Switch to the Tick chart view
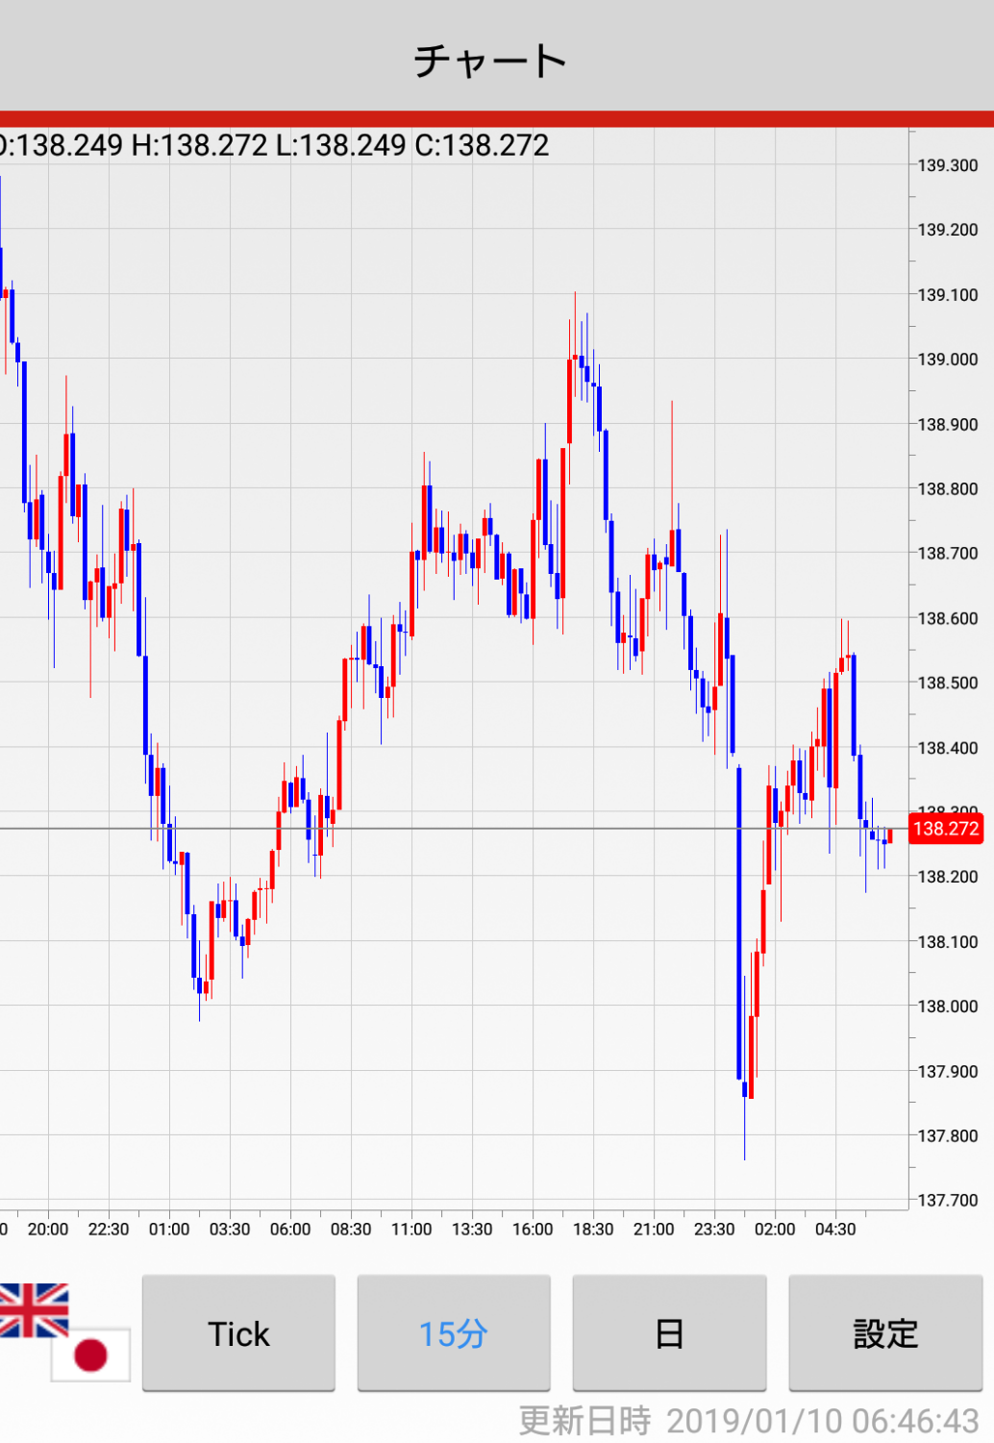 tap(238, 1333)
